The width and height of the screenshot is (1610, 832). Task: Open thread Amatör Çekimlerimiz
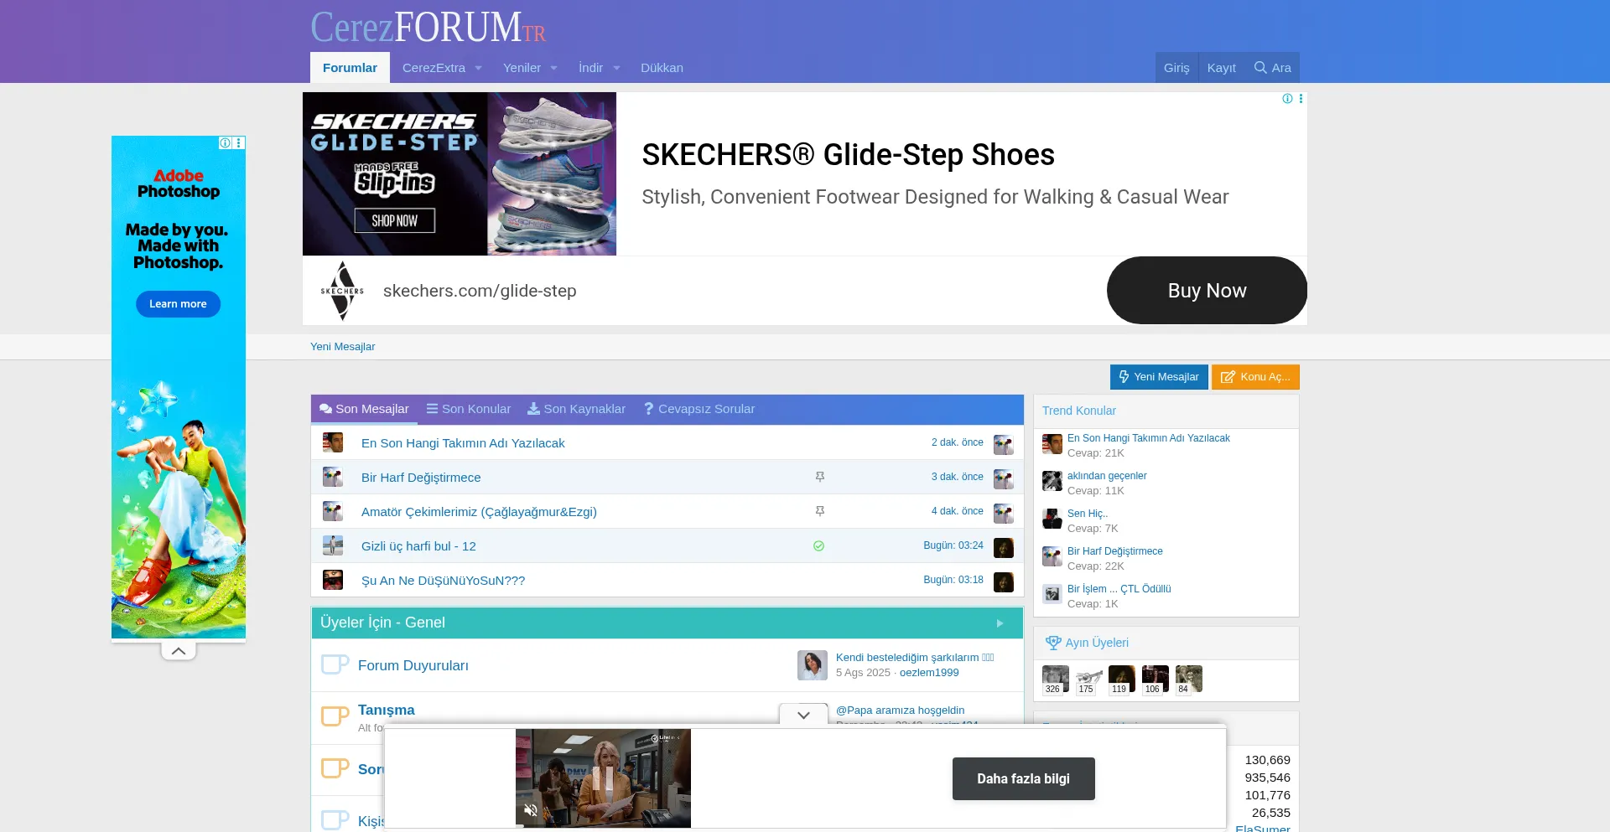click(479, 512)
